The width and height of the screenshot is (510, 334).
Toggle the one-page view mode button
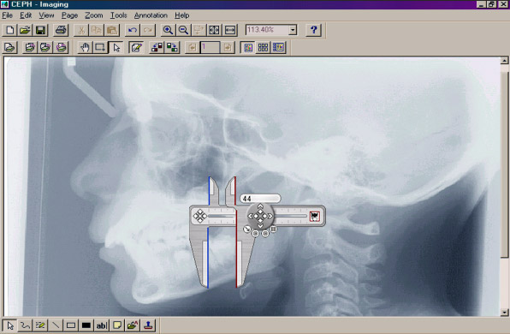tap(248, 47)
